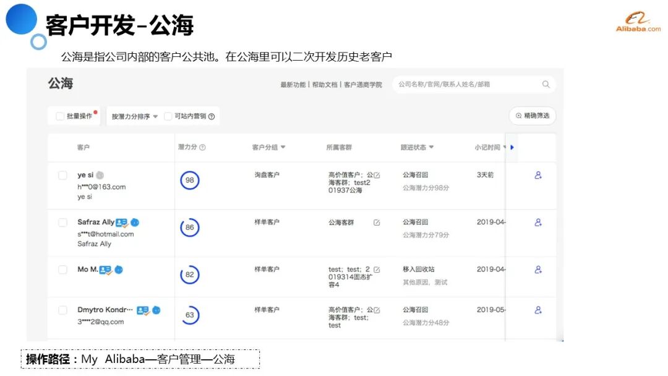Open 精确筛选 advanced filtering
The image size is (668, 376).
click(533, 116)
